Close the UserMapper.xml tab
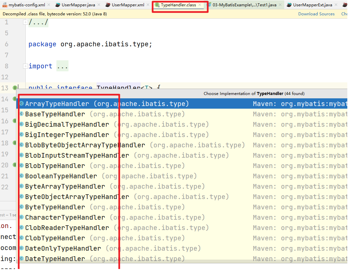The height and width of the screenshot is (270, 352). pos(148,5)
